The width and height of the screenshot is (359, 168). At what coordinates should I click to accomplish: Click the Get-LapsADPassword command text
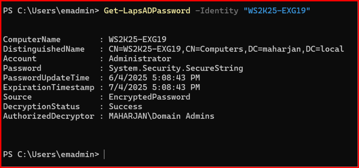click(x=147, y=10)
